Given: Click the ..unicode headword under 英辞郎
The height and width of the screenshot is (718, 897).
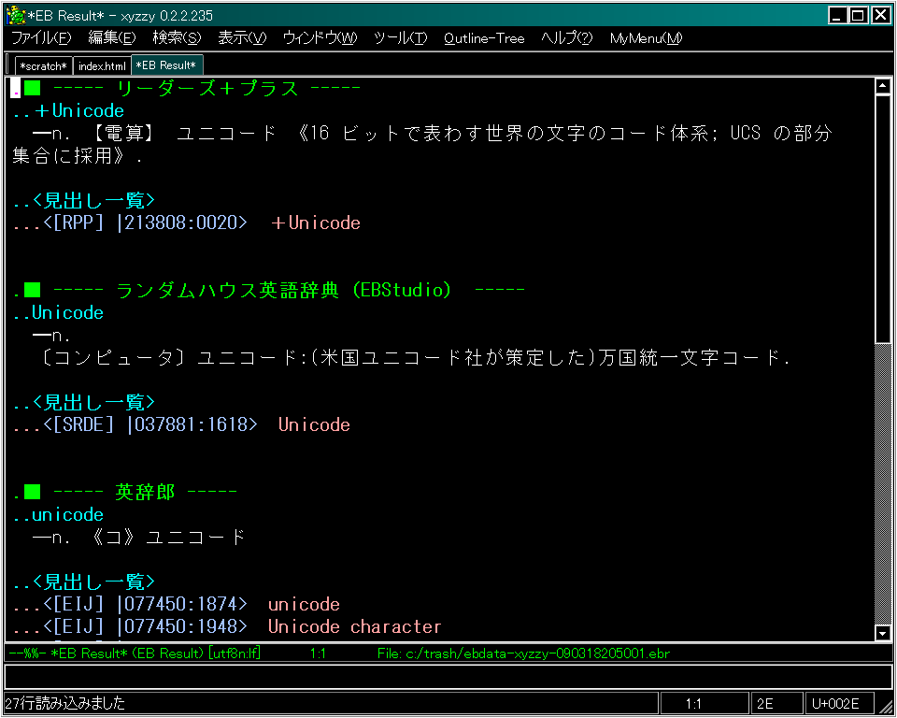Looking at the screenshot, I should pyautogui.click(x=58, y=515).
